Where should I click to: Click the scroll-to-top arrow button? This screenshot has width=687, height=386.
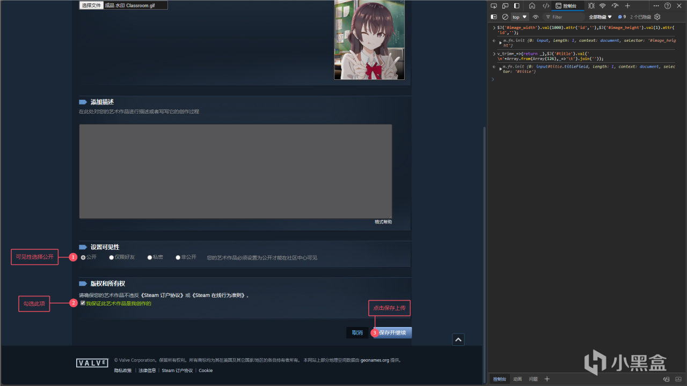pyautogui.click(x=458, y=339)
